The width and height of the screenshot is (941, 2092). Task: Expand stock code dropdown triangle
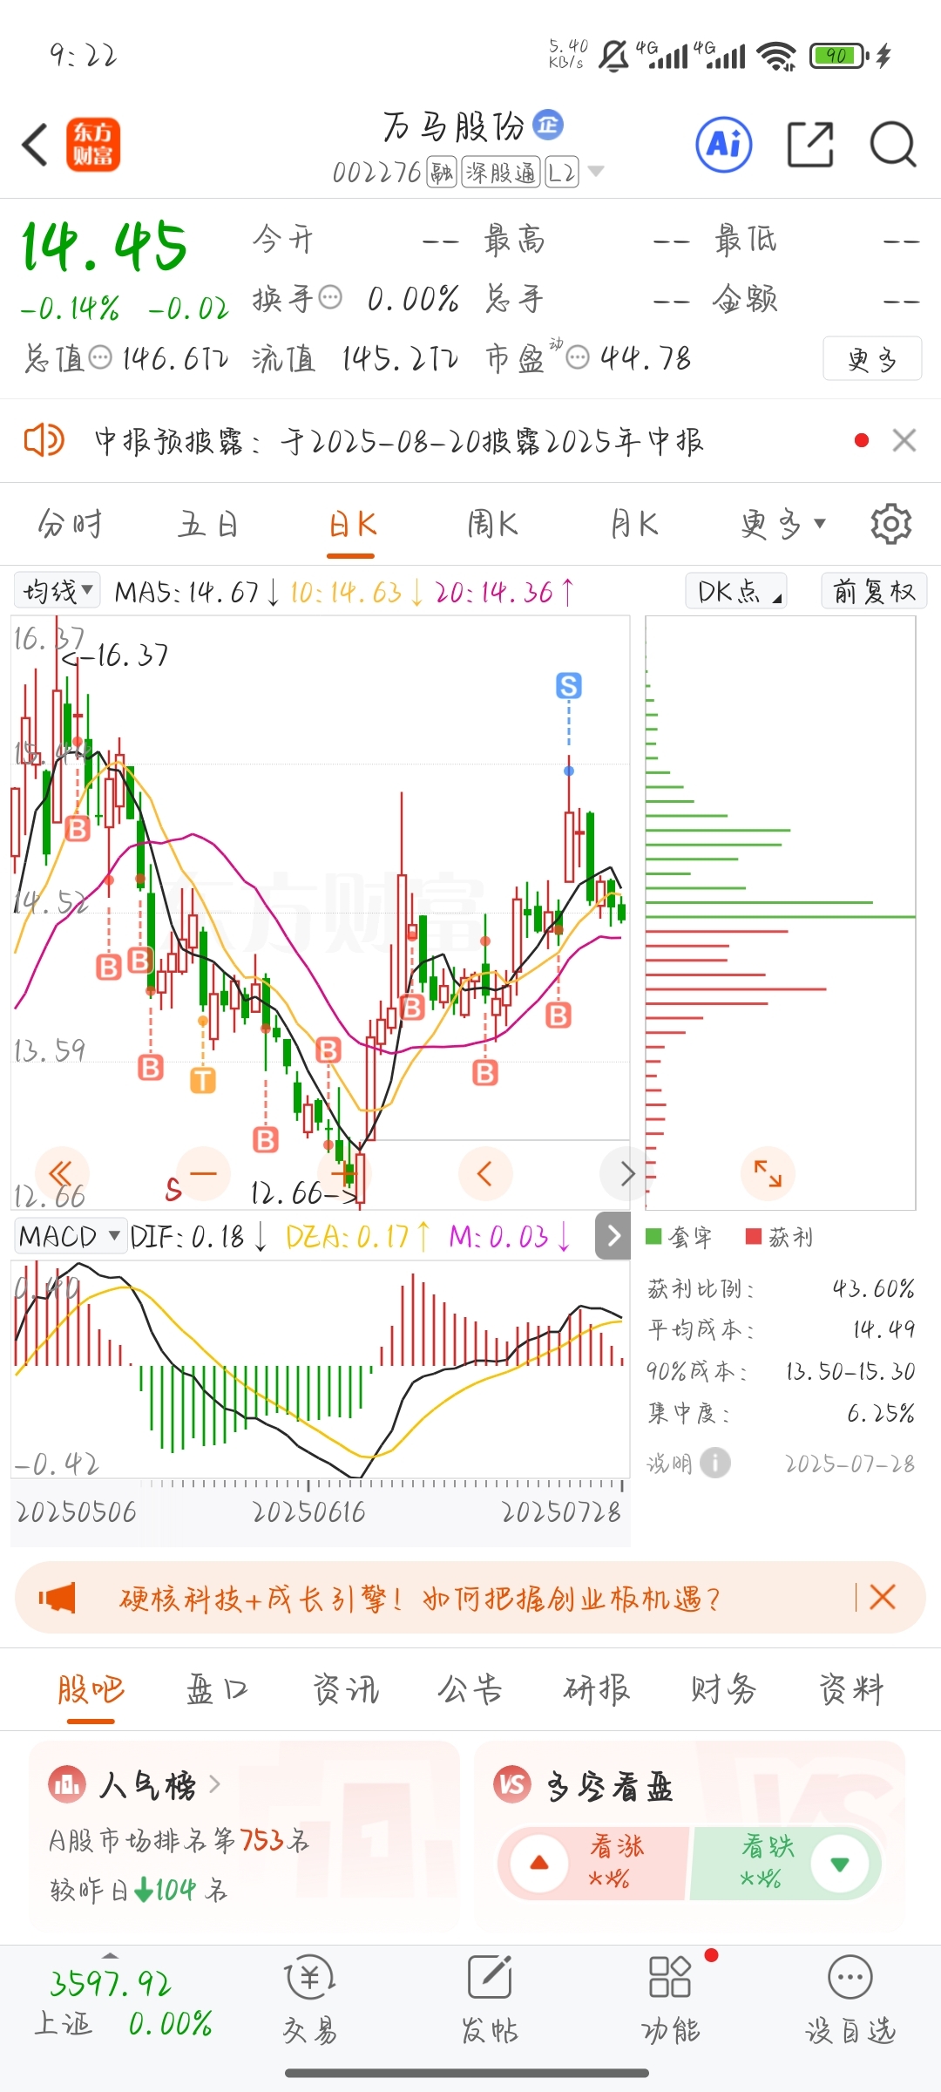pyautogui.click(x=596, y=172)
